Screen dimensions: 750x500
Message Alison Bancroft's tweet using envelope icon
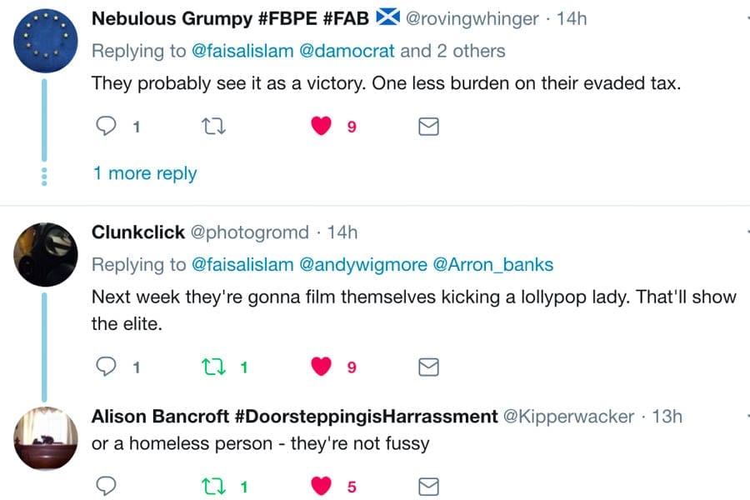coord(427,486)
